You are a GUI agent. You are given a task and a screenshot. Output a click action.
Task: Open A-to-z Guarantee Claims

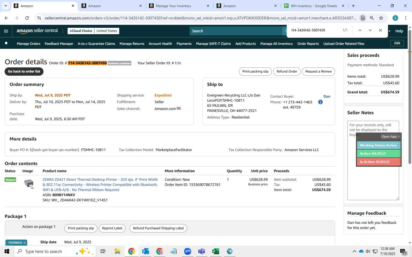(96, 44)
